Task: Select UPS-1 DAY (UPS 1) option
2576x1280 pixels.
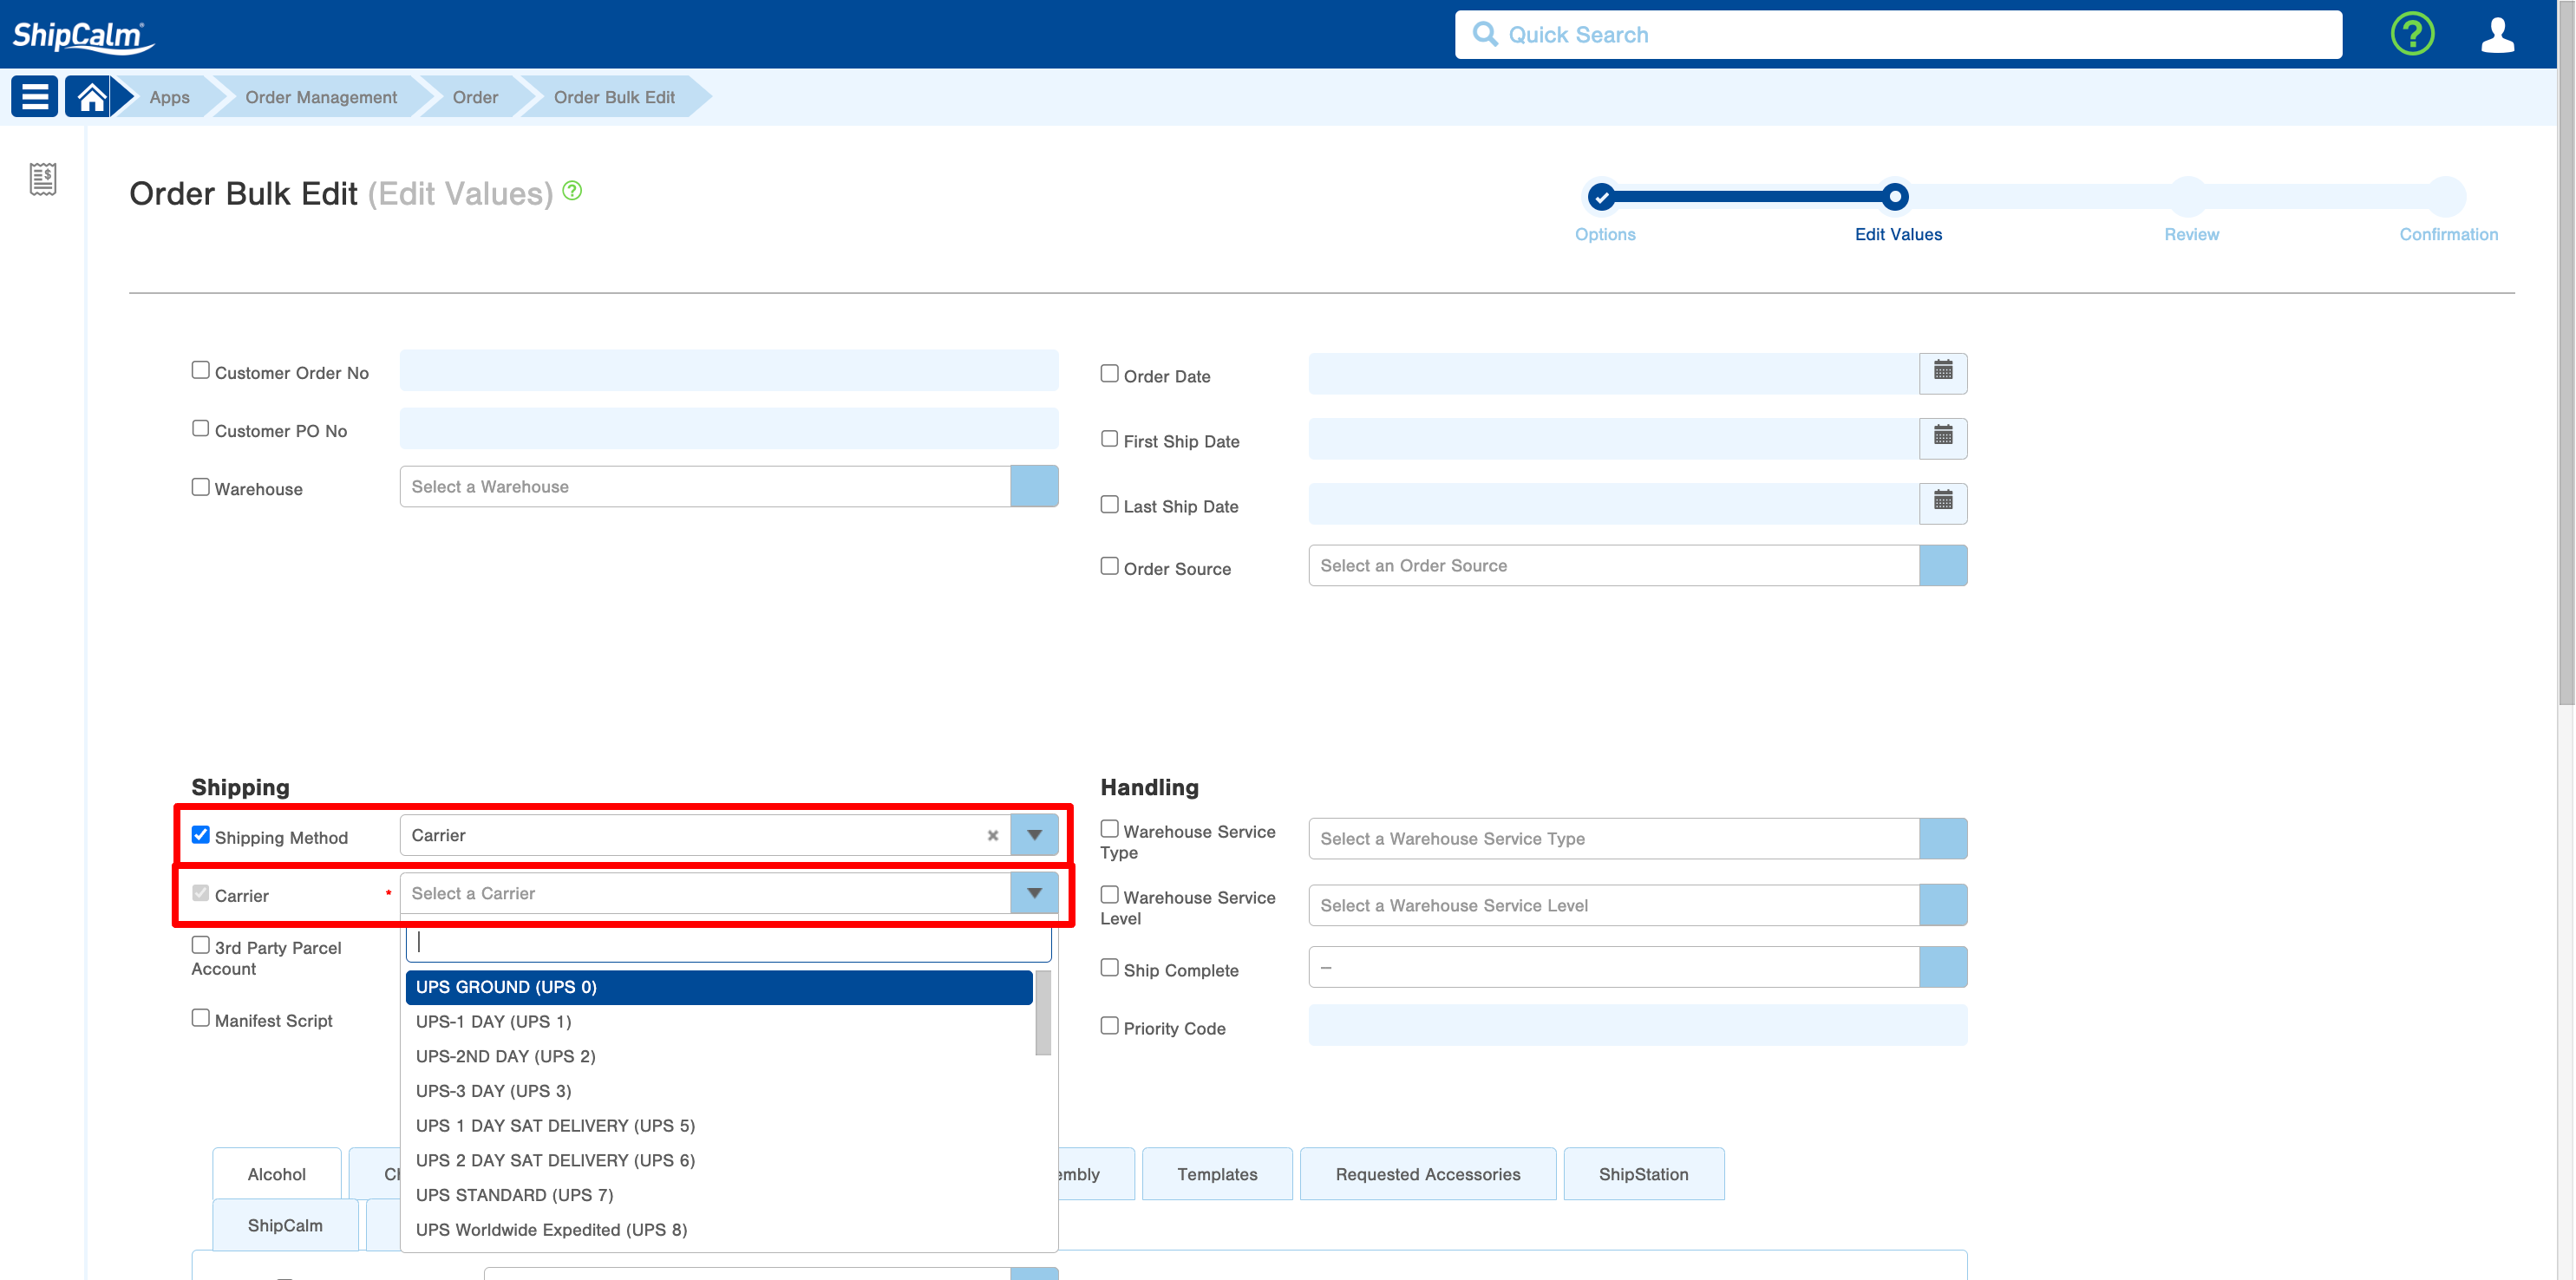Action: tap(718, 1021)
